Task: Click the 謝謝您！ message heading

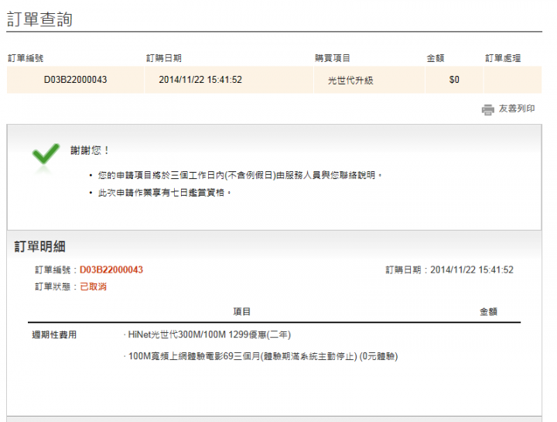Action: (90, 150)
